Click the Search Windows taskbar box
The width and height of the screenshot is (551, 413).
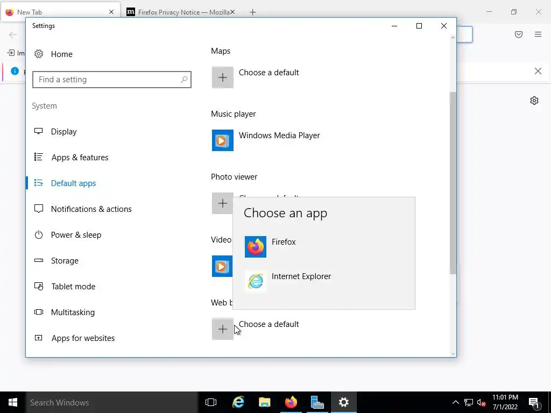112,402
